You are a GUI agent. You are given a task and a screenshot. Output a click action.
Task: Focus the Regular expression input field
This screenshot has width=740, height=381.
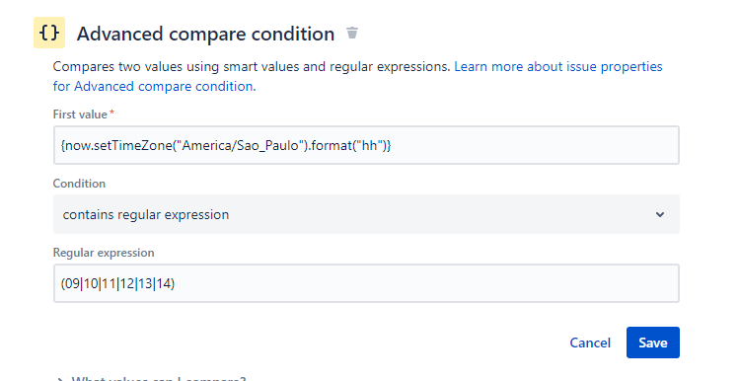[x=366, y=283]
